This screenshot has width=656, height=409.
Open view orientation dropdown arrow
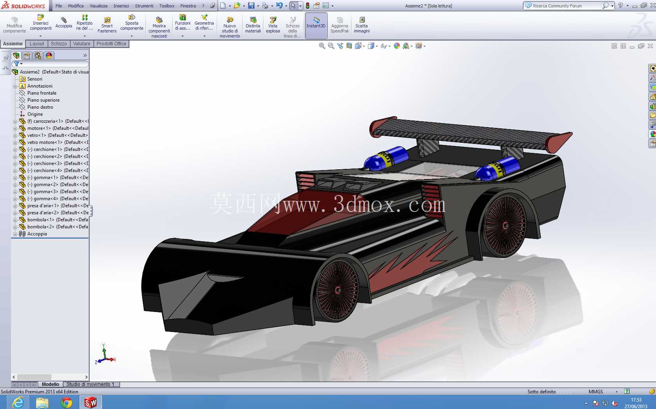click(x=364, y=46)
